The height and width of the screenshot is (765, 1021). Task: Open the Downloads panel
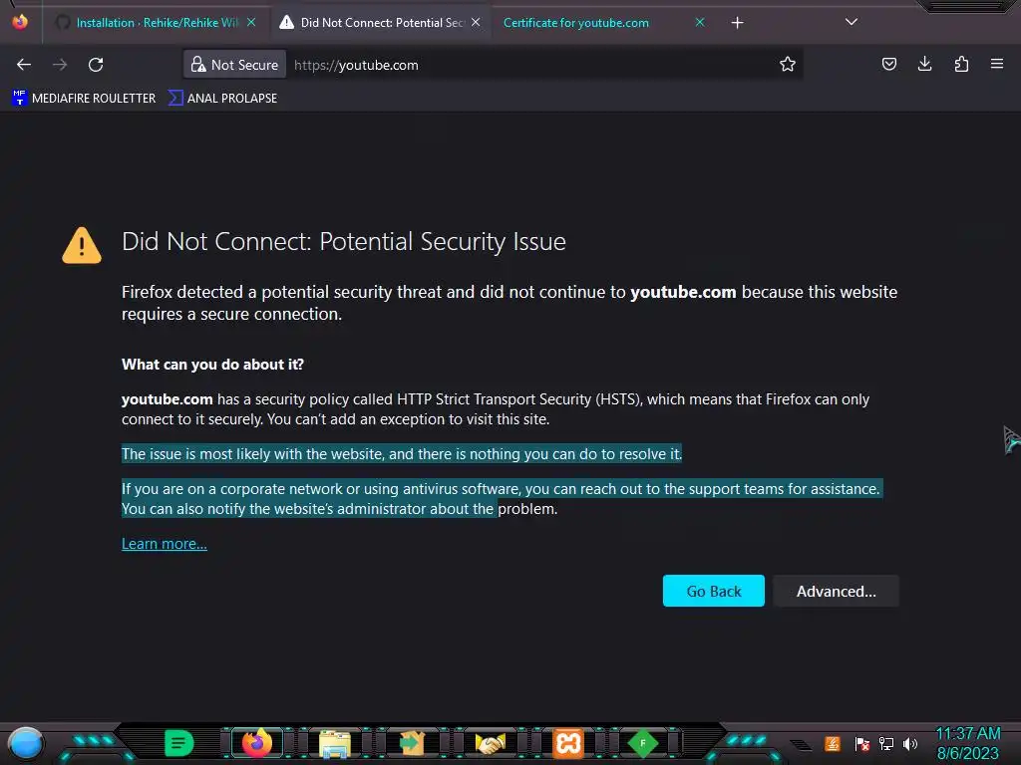(x=924, y=64)
